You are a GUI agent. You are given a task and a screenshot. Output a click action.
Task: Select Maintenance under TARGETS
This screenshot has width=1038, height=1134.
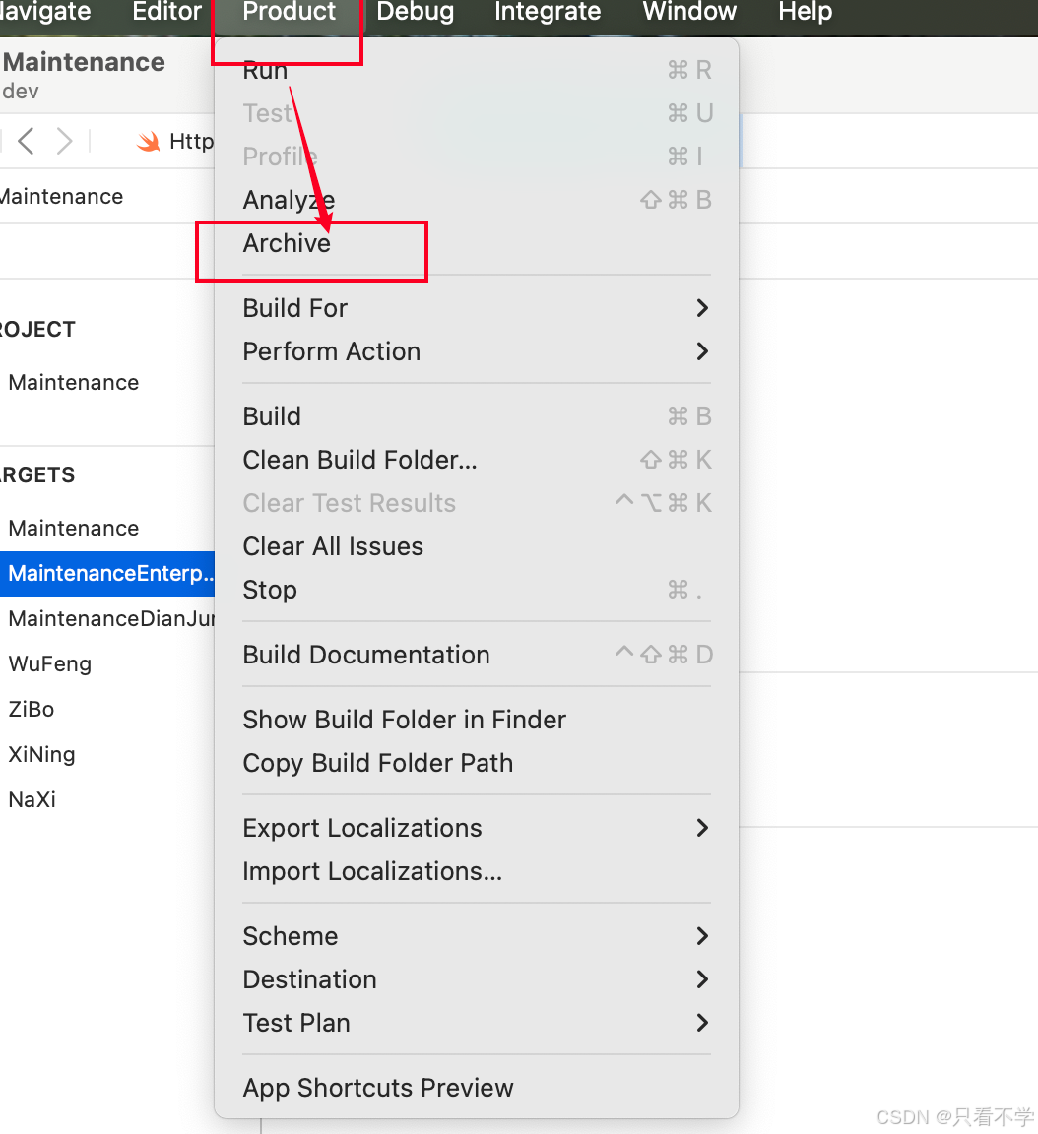coord(74,528)
